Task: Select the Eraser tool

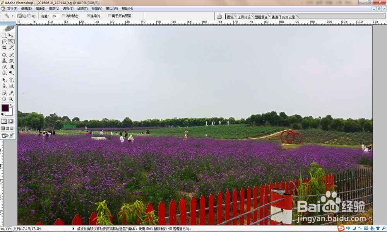Action: click(x=4, y=67)
